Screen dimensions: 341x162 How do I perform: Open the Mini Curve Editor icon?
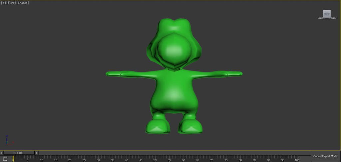click(5, 159)
